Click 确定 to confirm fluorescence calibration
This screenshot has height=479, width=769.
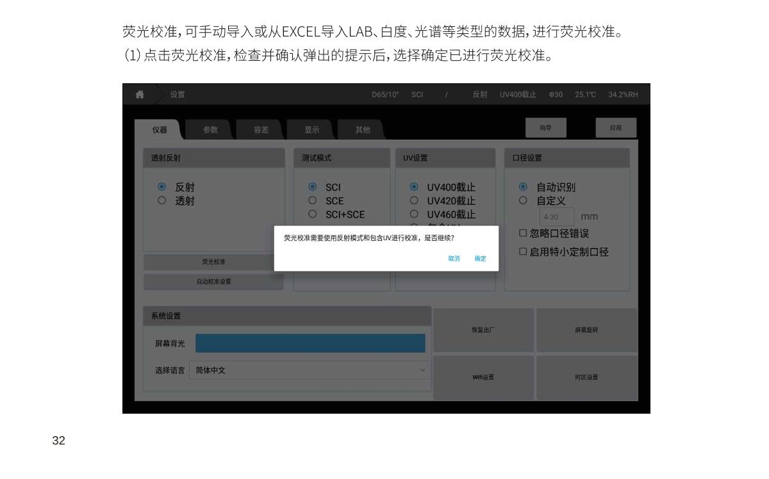[480, 259]
